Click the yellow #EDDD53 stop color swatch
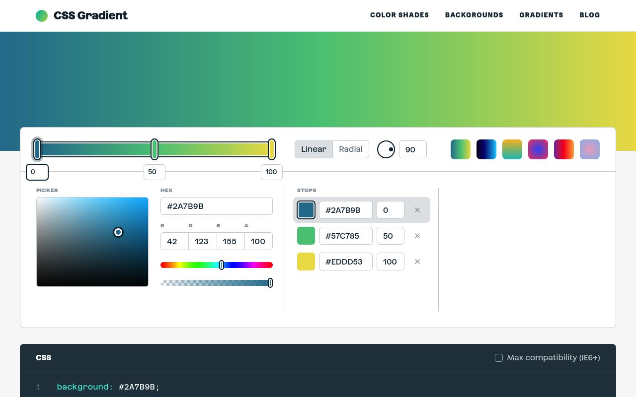Screen dimensions: 636x397 tap(306, 262)
